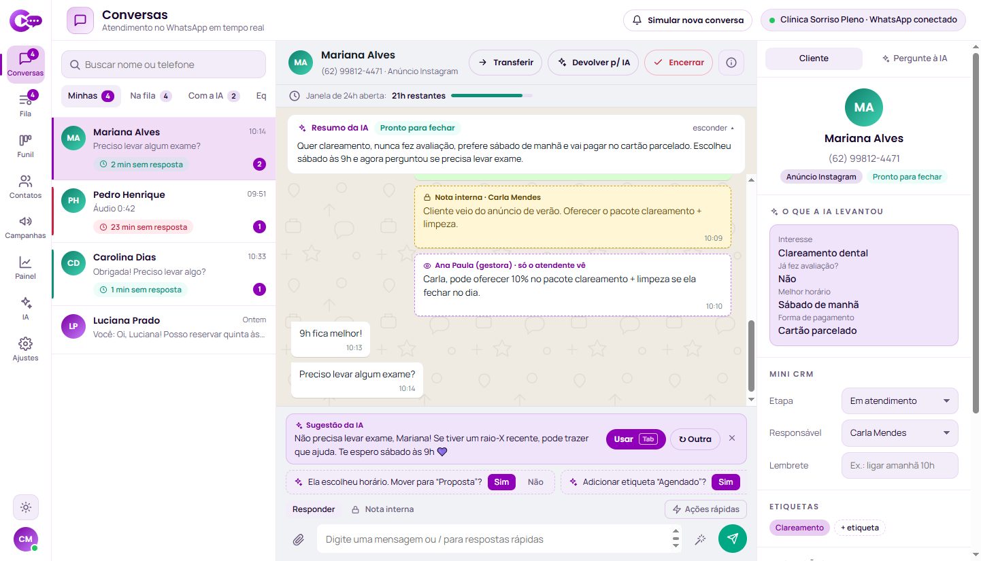Open the IA sparkle sidebar icon
This screenshot has height=561, width=981.
click(x=25, y=309)
